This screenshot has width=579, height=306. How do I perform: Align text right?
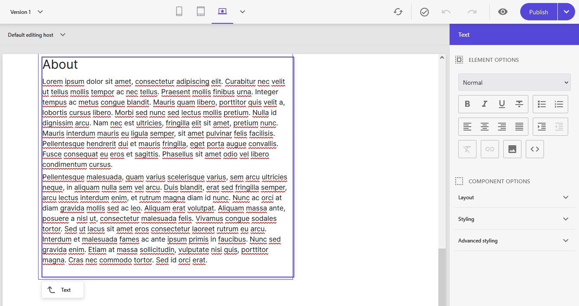502,127
